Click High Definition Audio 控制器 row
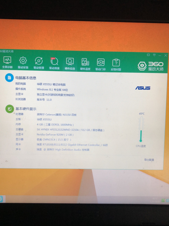The width and height of the screenshot is (169, 226). tap(63, 150)
